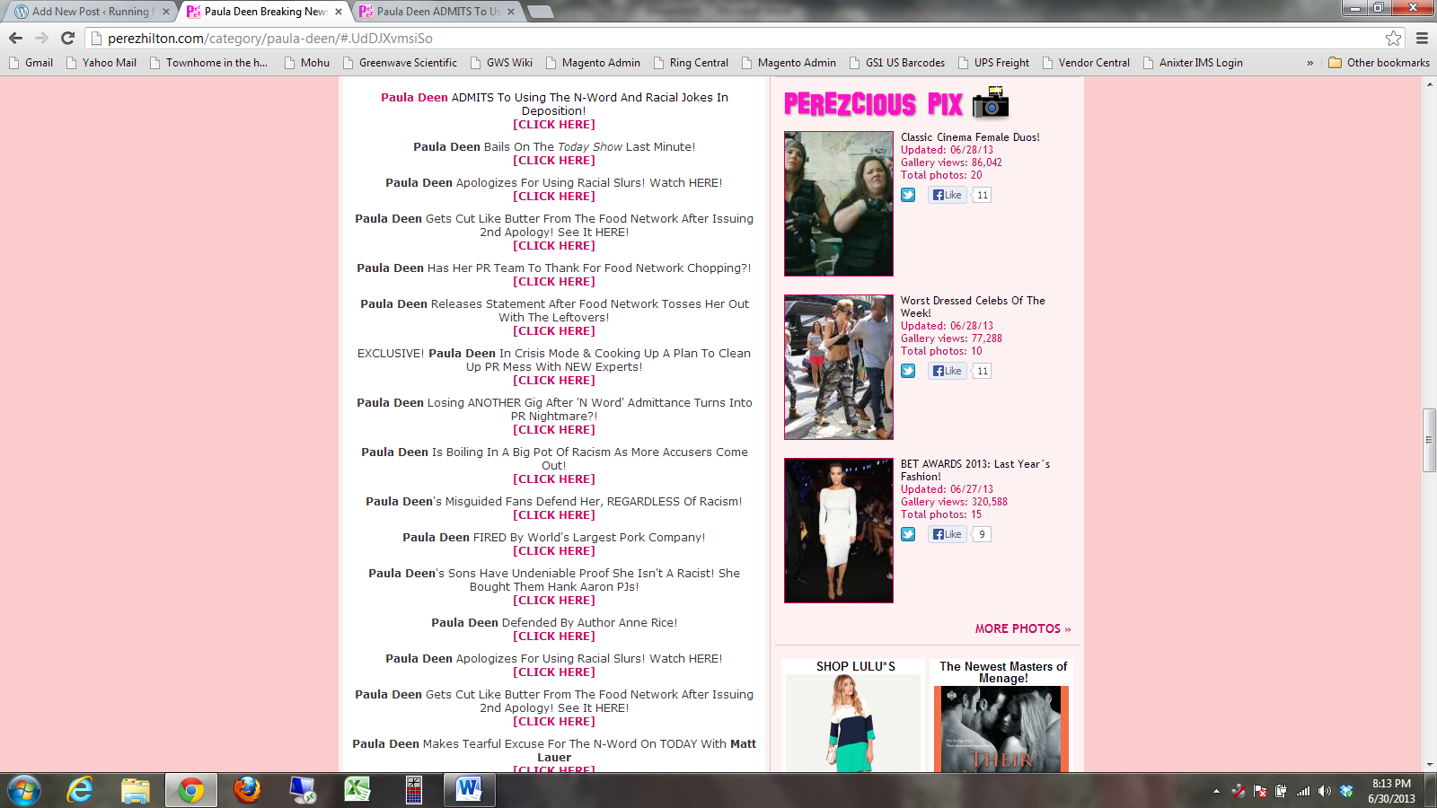This screenshot has width=1437, height=808.
Task: Click the BET Awards 2013 gallery thumbnail
Action: (x=838, y=530)
